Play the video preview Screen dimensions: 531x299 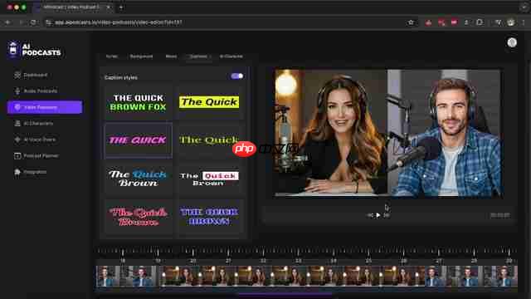(378, 215)
